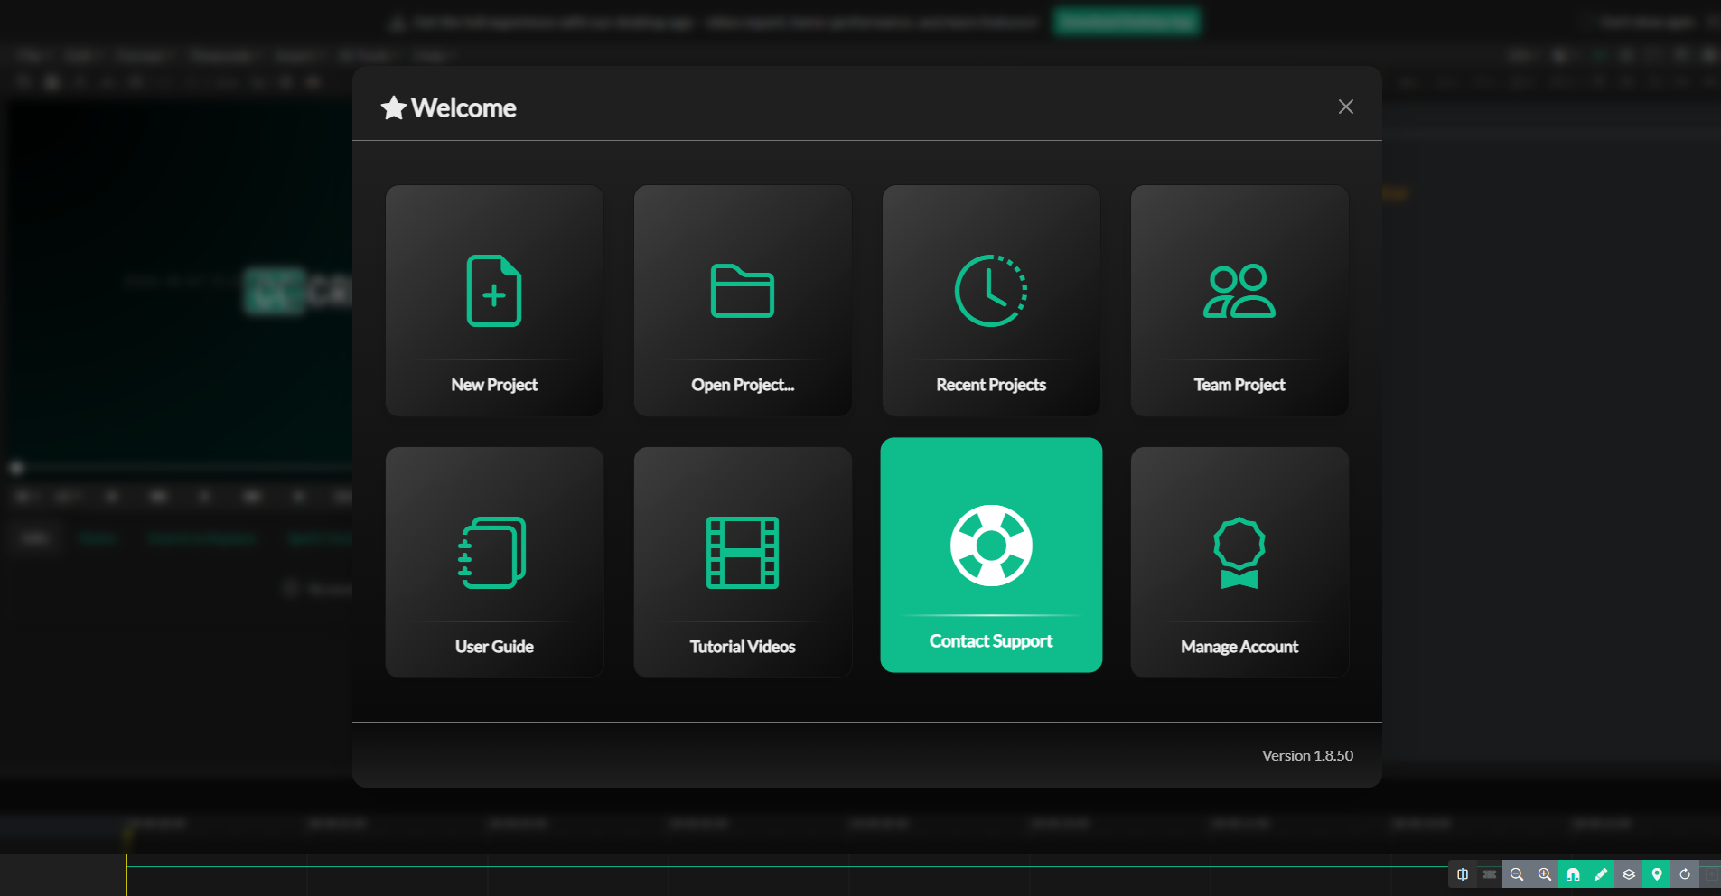Click the circular refresh arrow icon

[1685, 874]
